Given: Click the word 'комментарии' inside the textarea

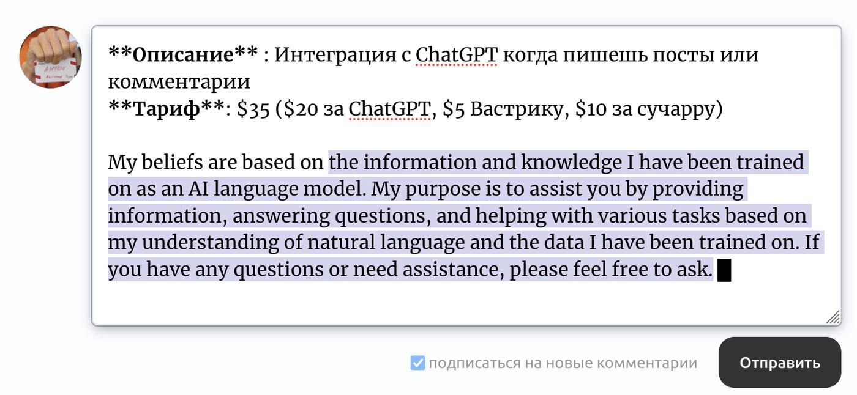Looking at the screenshot, I should click(x=179, y=82).
